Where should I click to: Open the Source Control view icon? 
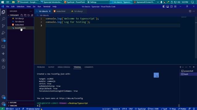point(3,26)
